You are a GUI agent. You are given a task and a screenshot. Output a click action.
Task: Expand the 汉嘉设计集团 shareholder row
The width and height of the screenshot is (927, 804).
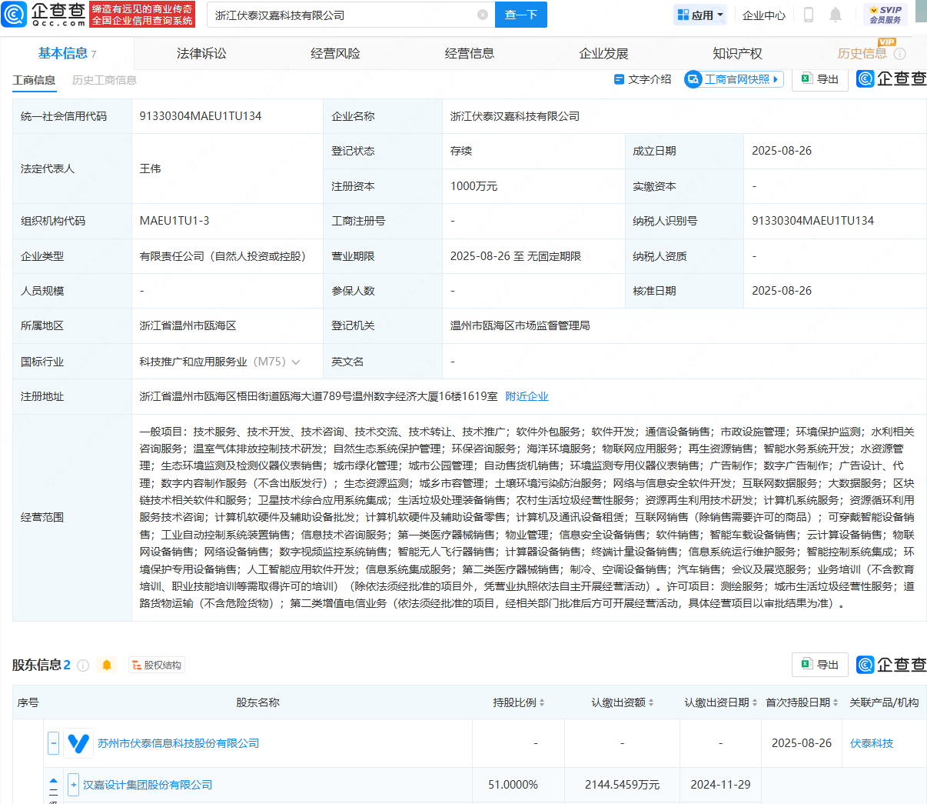click(x=74, y=785)
